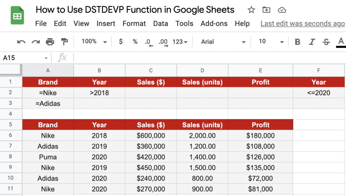The height and width of the screenshot is (196, 346).
Task: Open the number format 123 dropdown
Action: [x=180, y=42]
